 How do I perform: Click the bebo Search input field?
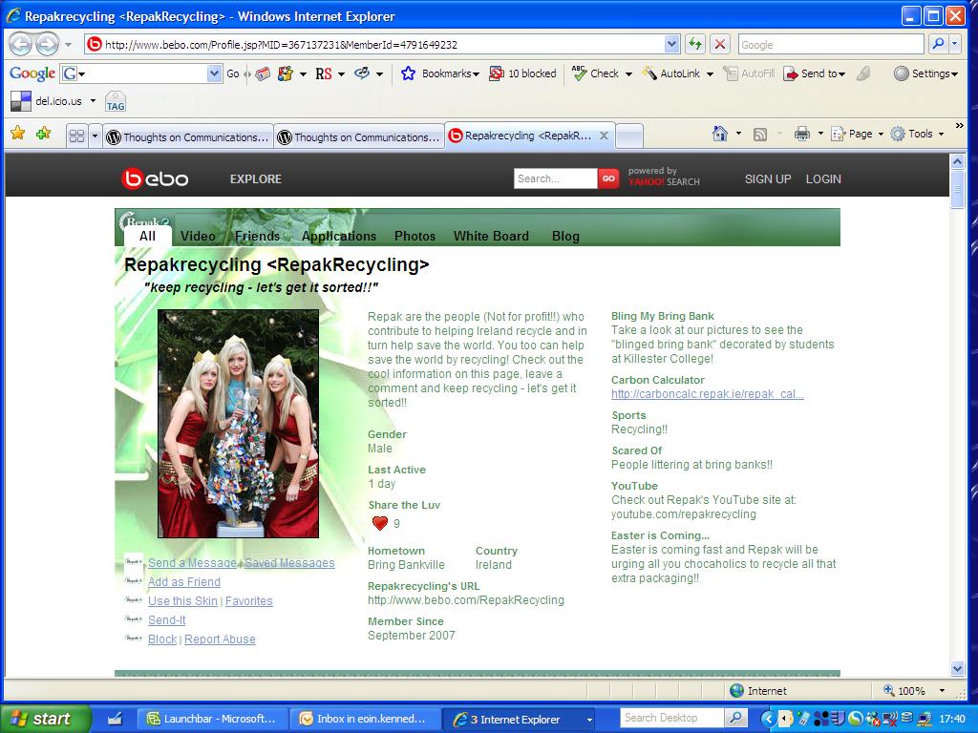[555, 178]
